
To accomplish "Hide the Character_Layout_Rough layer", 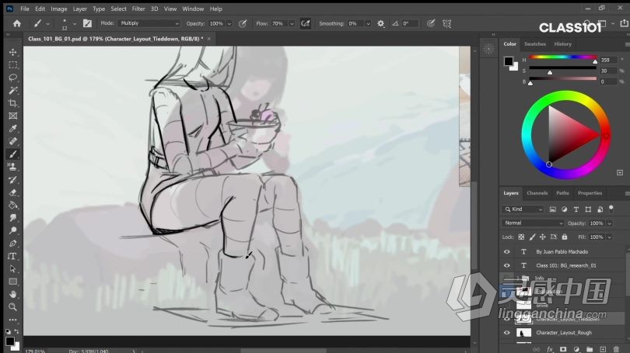I will (506, 333).
